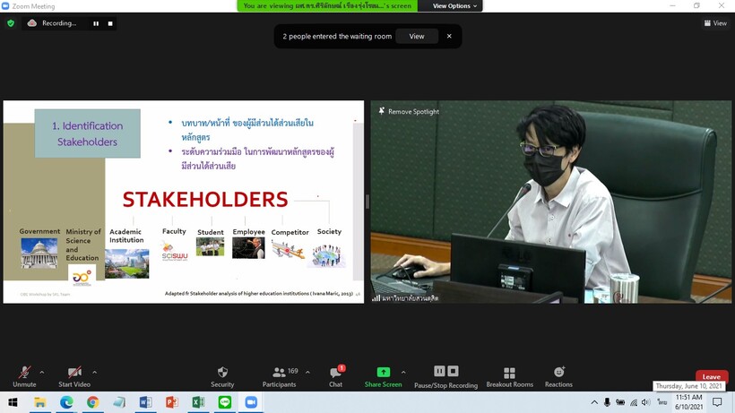Click the Government building image on slide
The height and width of the screenshot is (413, 735).
pyautogui.click(x=39, y=253)
